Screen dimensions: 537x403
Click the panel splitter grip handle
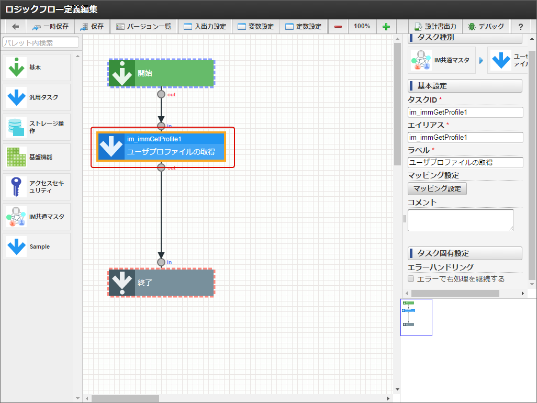[x=404, y=219]
